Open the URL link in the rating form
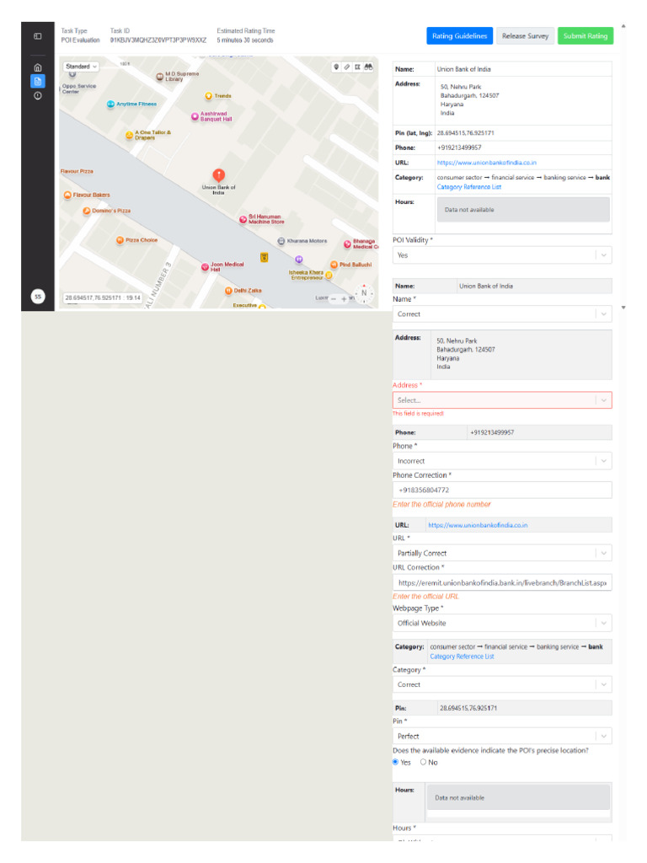This screenshot has height=863, width=647. (478, 526)
